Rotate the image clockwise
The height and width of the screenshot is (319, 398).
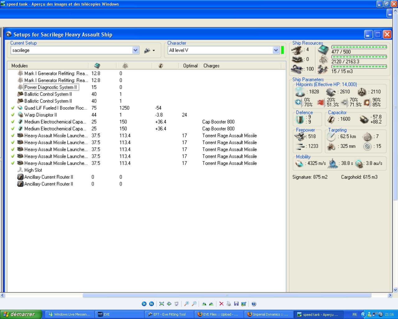click(x=204, y=304)
